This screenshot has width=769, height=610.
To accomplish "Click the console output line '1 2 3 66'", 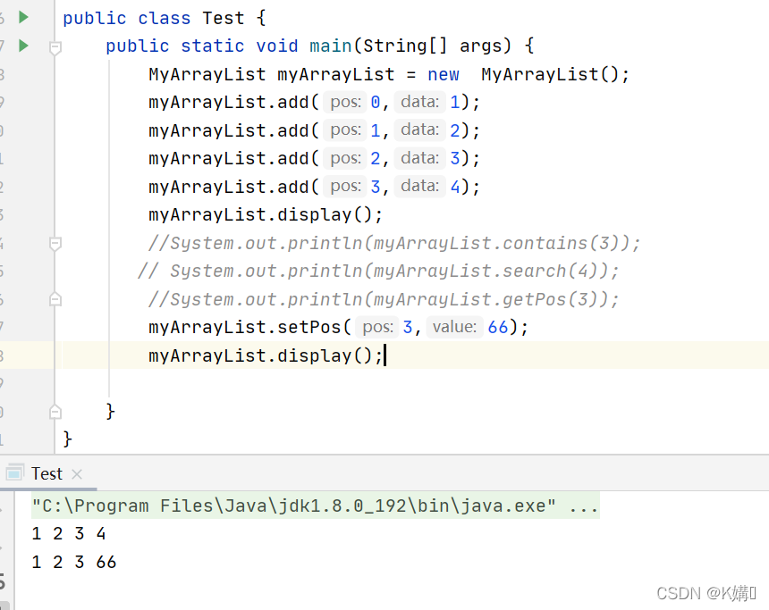I will tap(73, 562).
